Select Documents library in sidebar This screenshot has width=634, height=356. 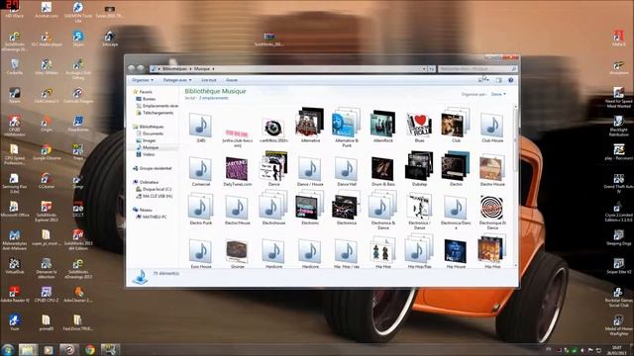point(150,133)
